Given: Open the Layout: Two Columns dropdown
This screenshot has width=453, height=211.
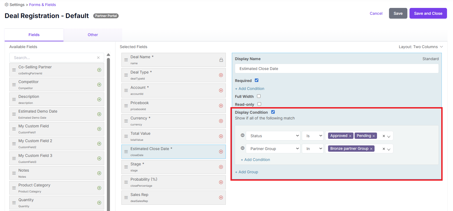Looking at the screenshot, I should (421, 47).
